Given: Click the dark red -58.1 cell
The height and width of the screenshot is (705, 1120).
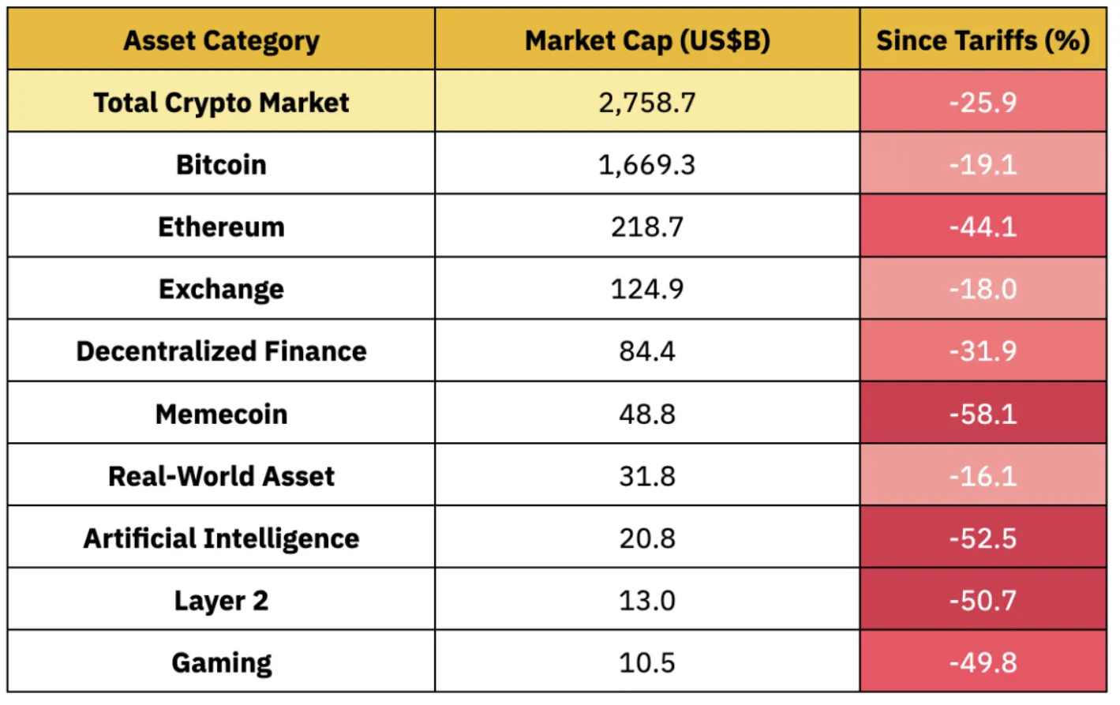Looking at the screenshot, I should point(983,414).
